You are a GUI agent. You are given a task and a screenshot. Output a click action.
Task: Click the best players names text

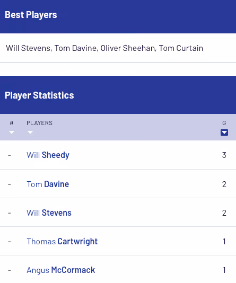[x=104, y=48]
